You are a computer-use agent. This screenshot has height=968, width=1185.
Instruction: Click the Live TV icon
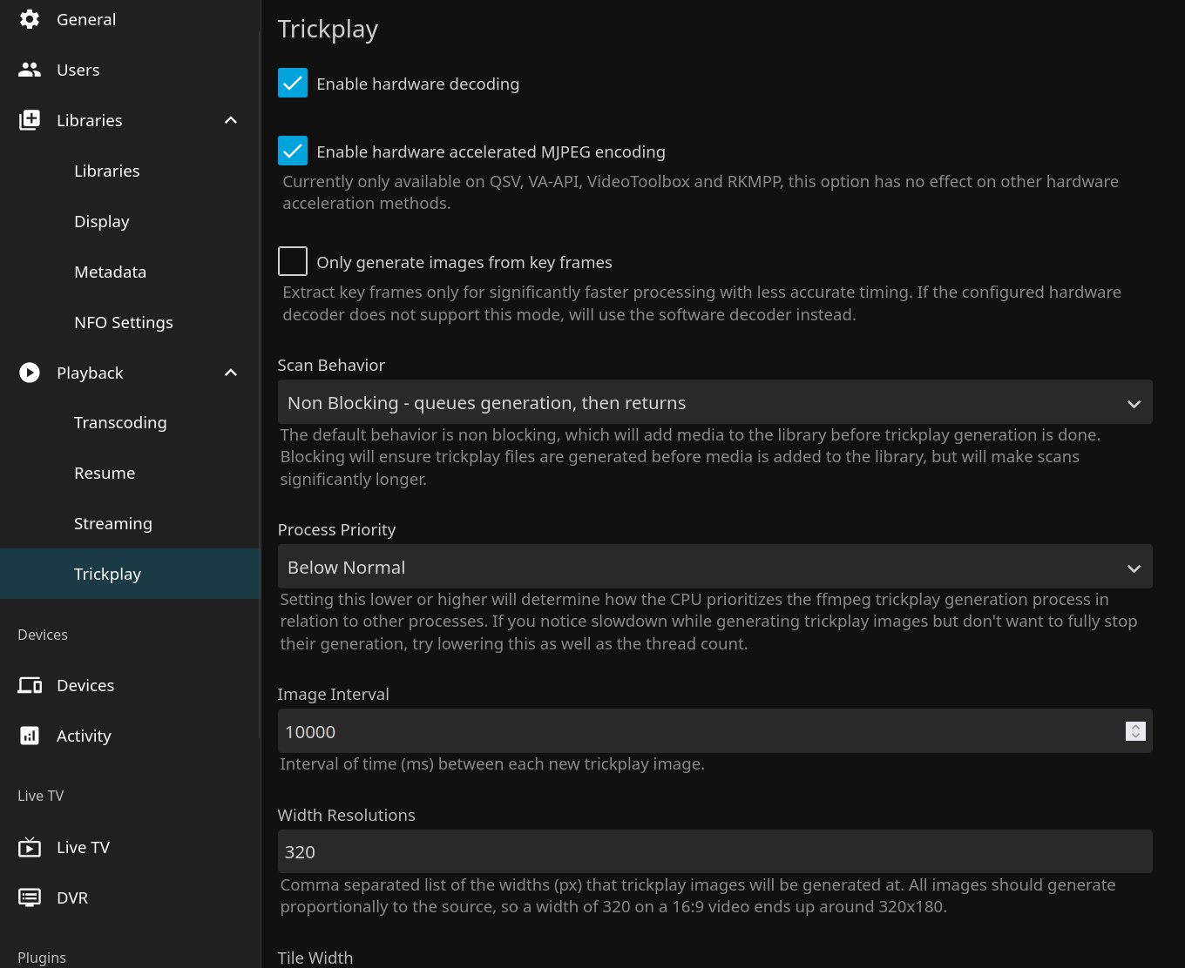click(30, 847)
